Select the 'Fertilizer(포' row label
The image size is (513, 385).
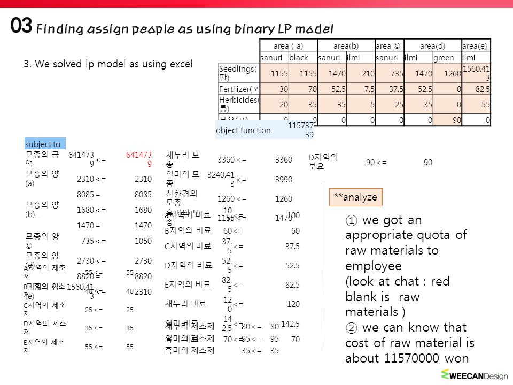239,89
